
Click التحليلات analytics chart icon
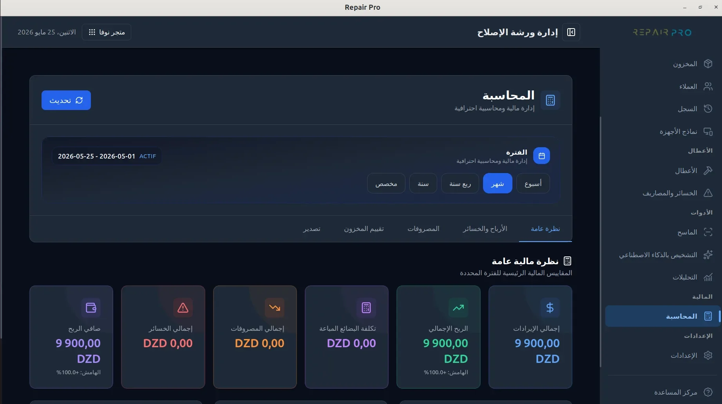[708, 277]
